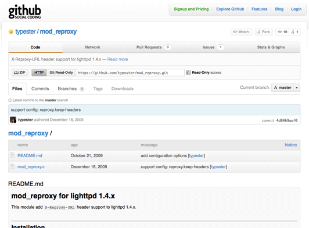309x228 pixels.
Task: Click the file icon next to mod_reproxy.c
Action: tap(12, 166)
